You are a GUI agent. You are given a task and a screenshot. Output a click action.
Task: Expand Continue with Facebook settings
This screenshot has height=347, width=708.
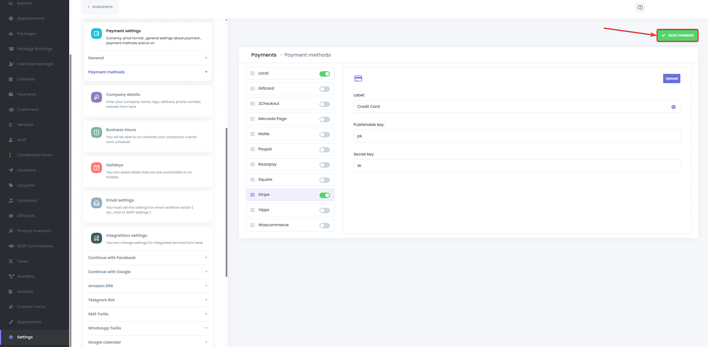click(x=147, y=257)
